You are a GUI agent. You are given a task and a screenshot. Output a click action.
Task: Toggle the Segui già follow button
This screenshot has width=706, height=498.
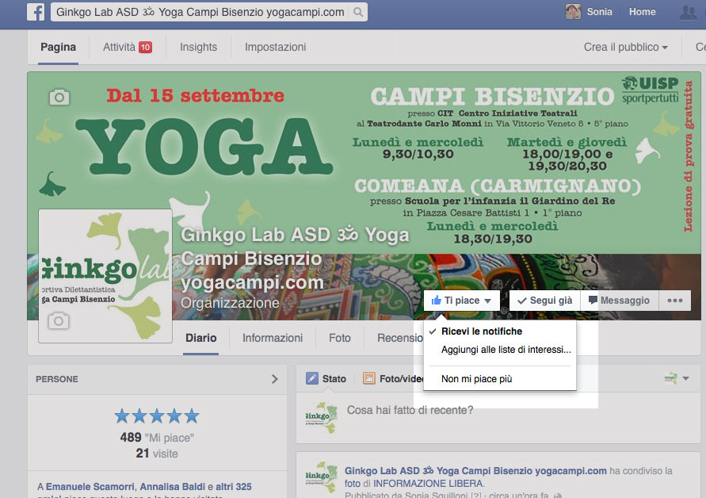pyautogui.click(x=544, y=301)
